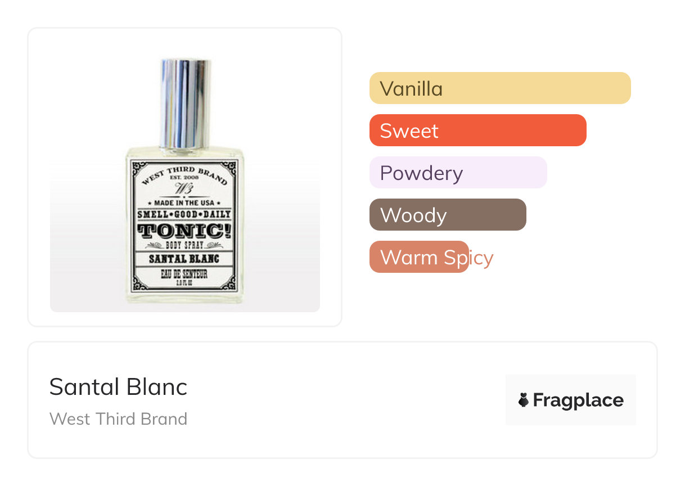Click the Warm Spicy accord bar
The width and height of the screenshot is (685, 486).
coord(418,257)
